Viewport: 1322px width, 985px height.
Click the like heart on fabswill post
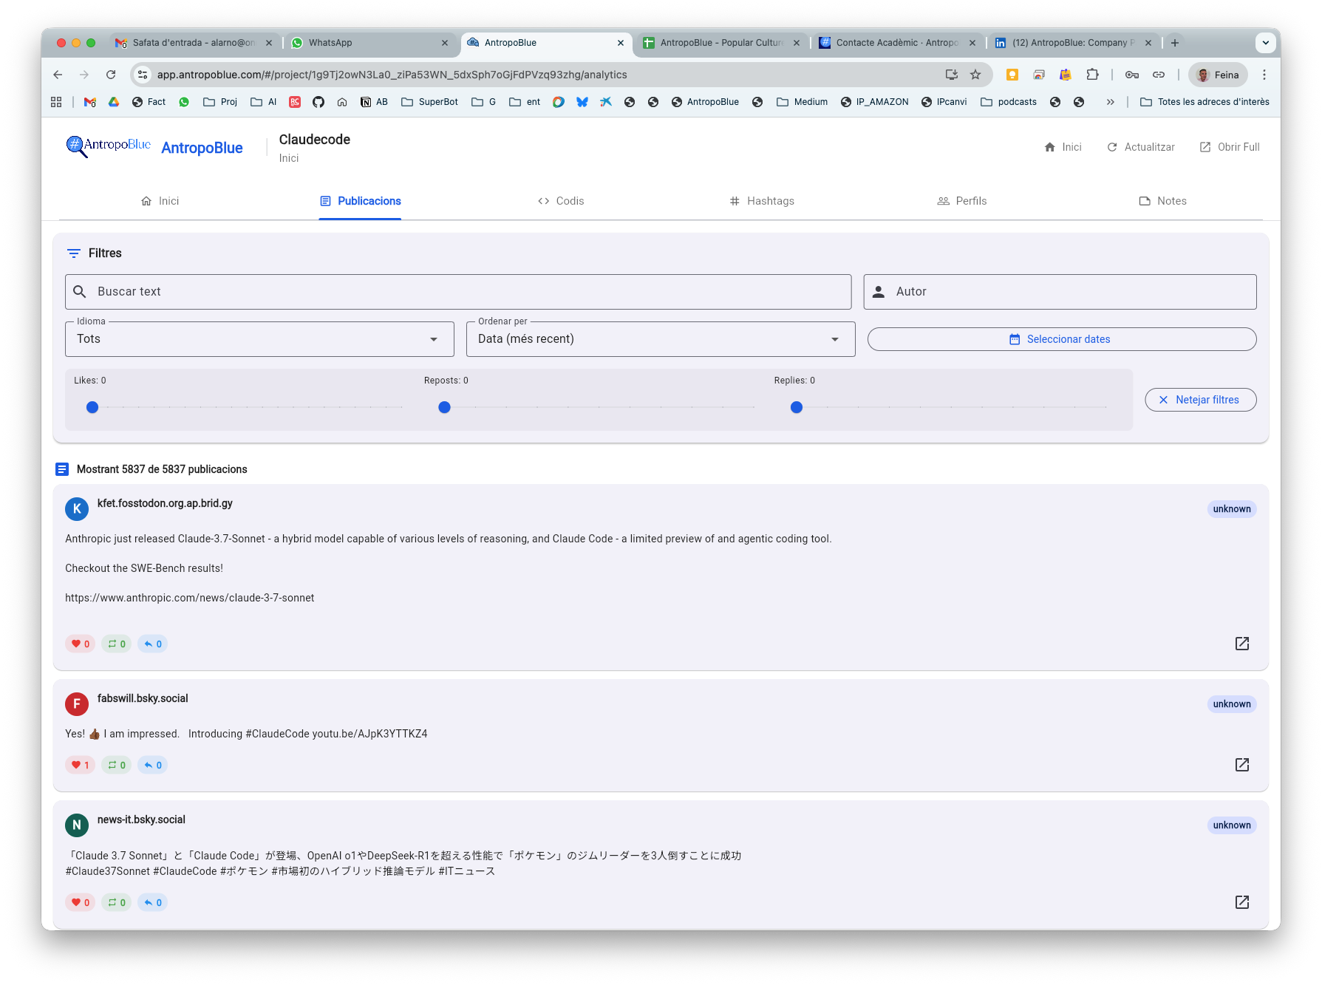click(77, 765)
